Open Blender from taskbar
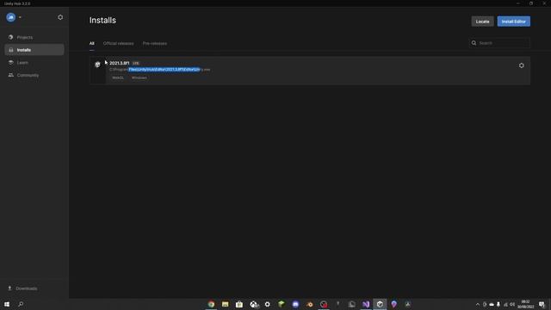551x310 pixels. click(x=310, y=304)
